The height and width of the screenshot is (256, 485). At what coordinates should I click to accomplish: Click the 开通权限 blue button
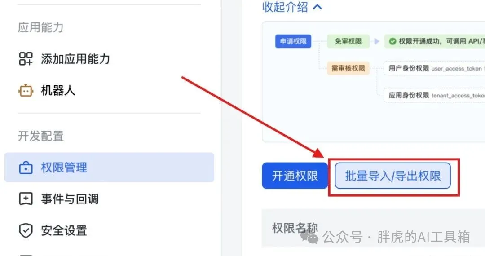tap(295, 176)
